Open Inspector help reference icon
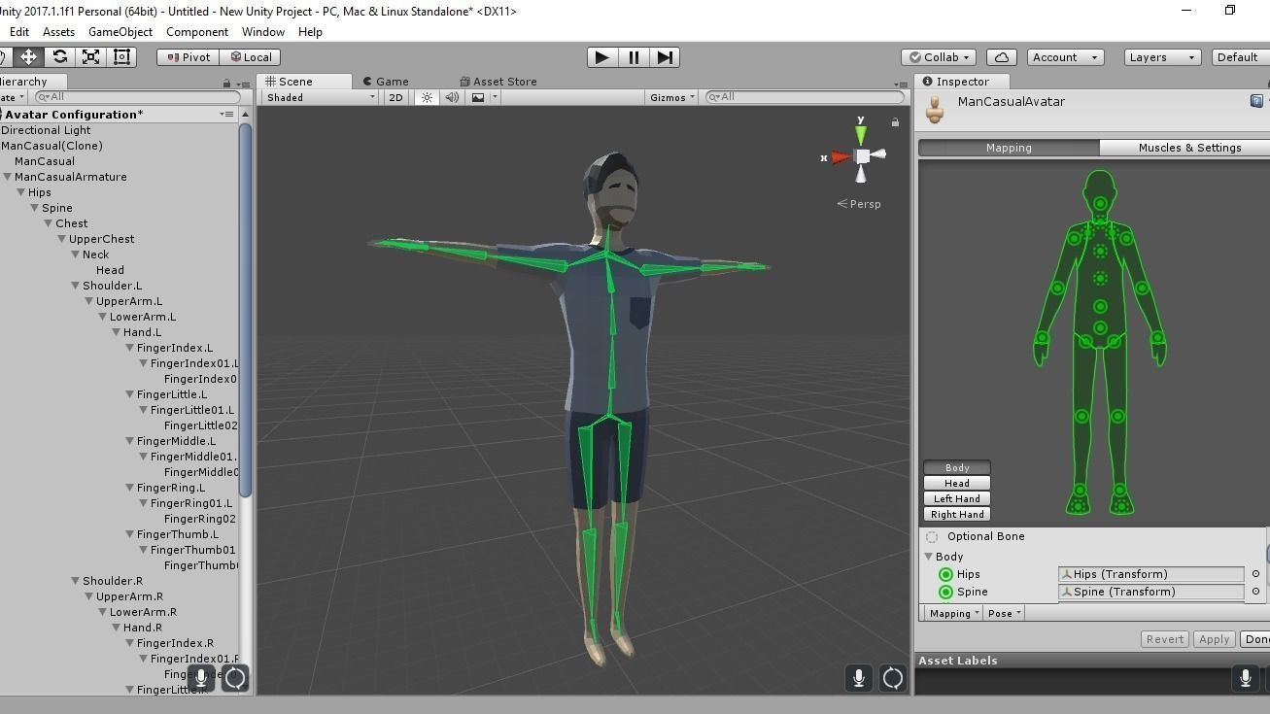The width and height of the screenshot is (1270, 714). pyautogui.click(x=1256, y=101)
